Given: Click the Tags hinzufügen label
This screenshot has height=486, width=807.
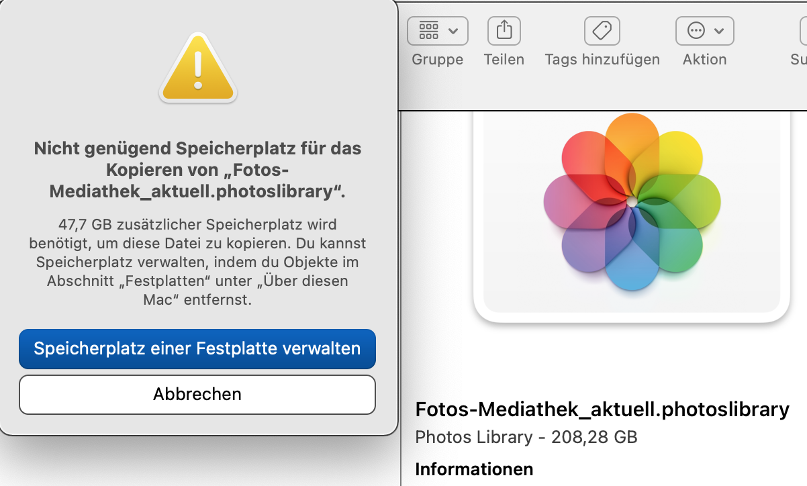Looking at the screenshot, I should [602, 60].
